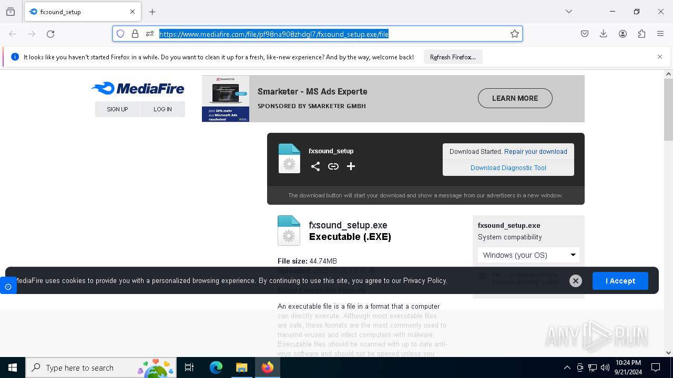Click SIGN UP button
Viewport: 673px width, 378px height.
point(117,109)
